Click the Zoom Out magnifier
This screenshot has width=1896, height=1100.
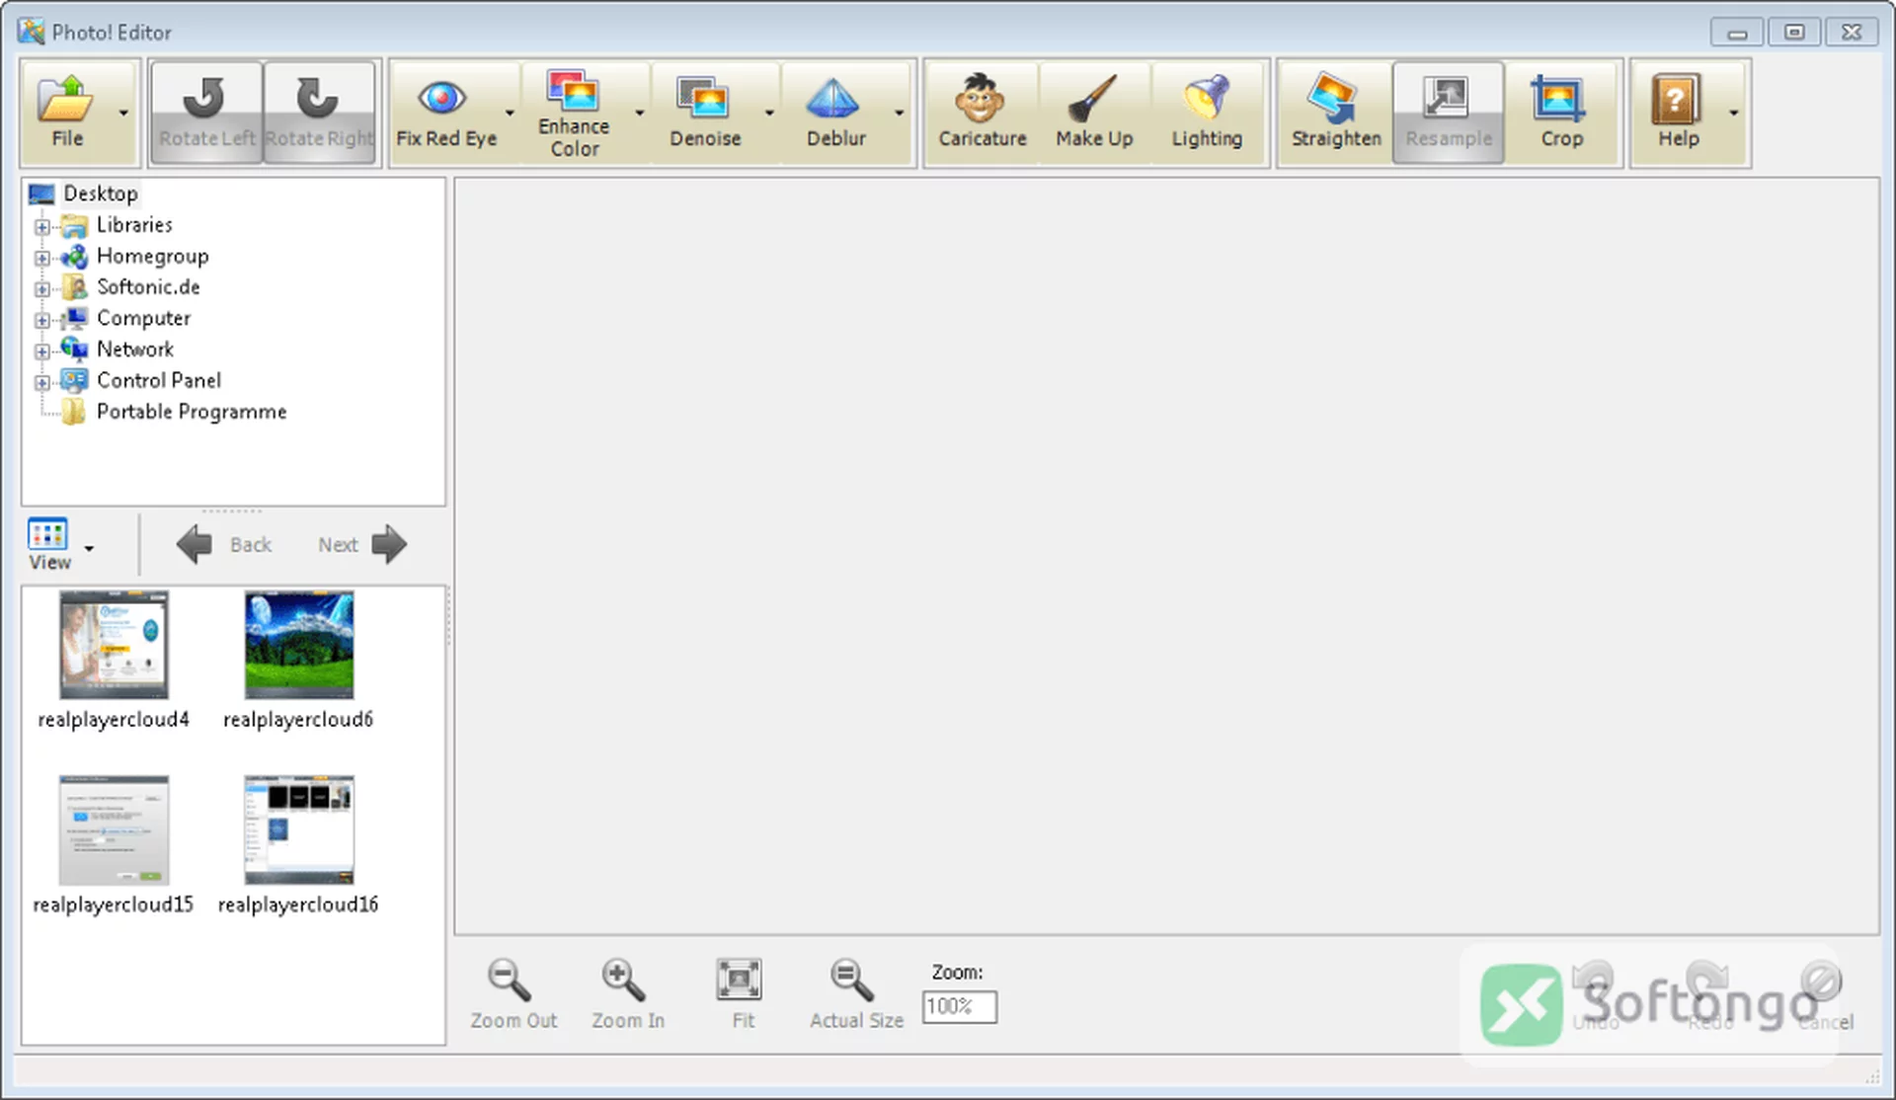coord(513,993)
